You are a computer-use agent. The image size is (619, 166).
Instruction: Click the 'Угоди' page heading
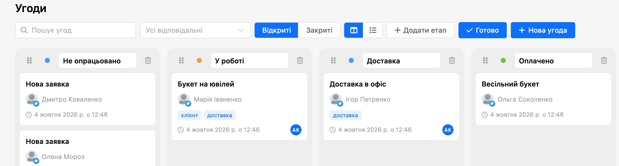pyautogui.click(x=31, y=8)
